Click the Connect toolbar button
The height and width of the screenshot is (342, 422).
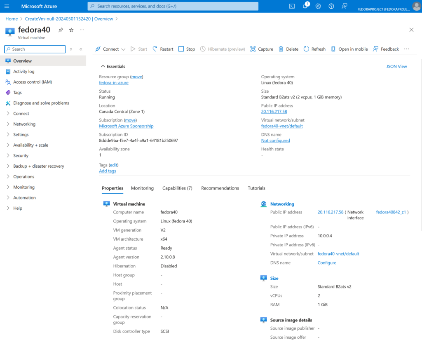point(107,49)
